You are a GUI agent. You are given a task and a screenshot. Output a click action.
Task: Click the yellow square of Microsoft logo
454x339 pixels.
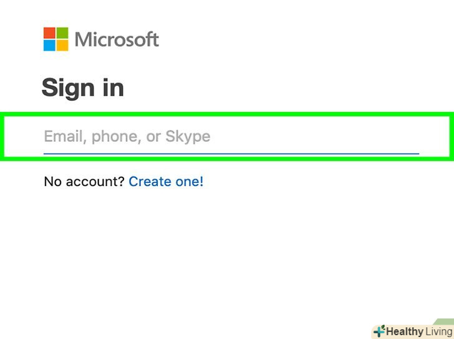[x=62, y=45]
